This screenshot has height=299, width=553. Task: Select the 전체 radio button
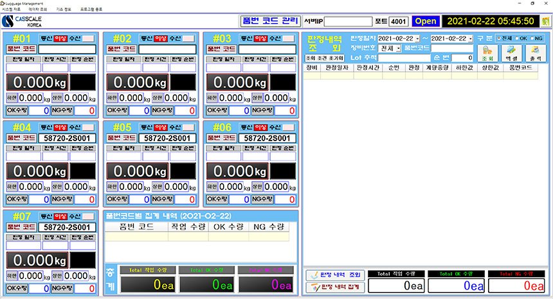click(499, 38)
